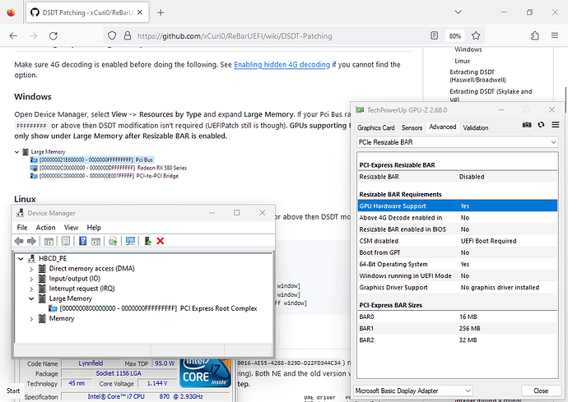Image resolution: width=568 pixels, height=402 pixels.
Task: Take GPU-Z screenshot with camera icon
Action: [x=527, y=125]
